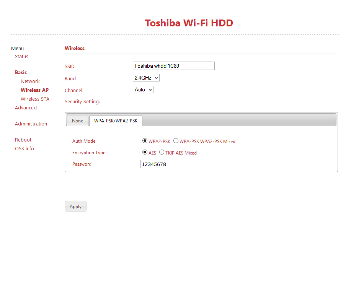
Task: Open the Basic menu section
Action: [21, 72]
